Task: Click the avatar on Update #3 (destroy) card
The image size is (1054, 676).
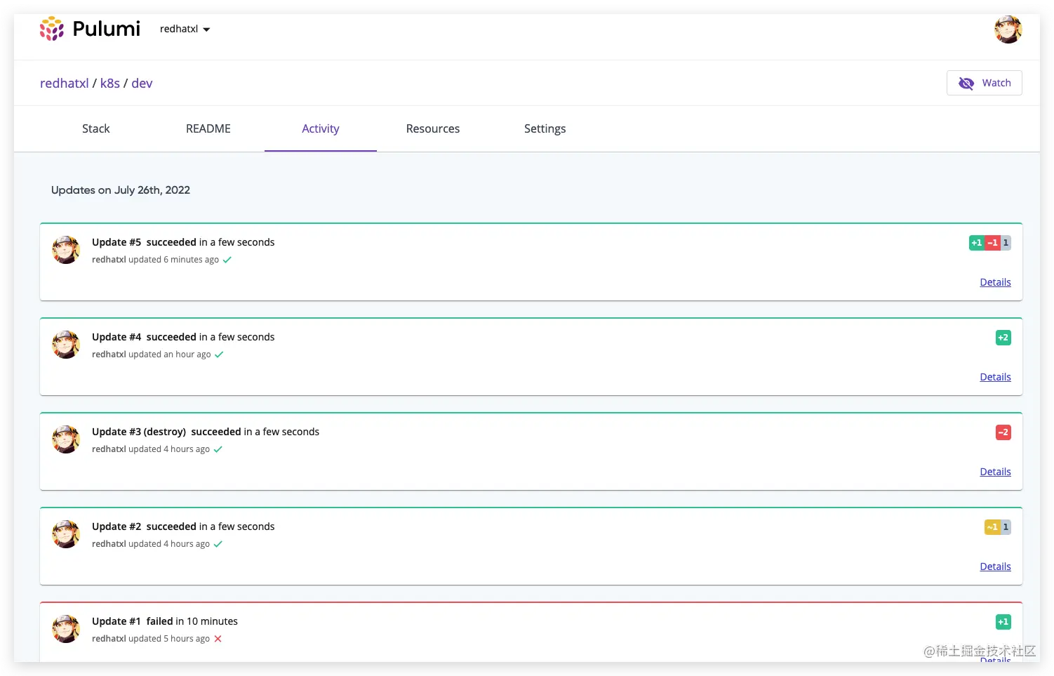Action: [66, 439]
